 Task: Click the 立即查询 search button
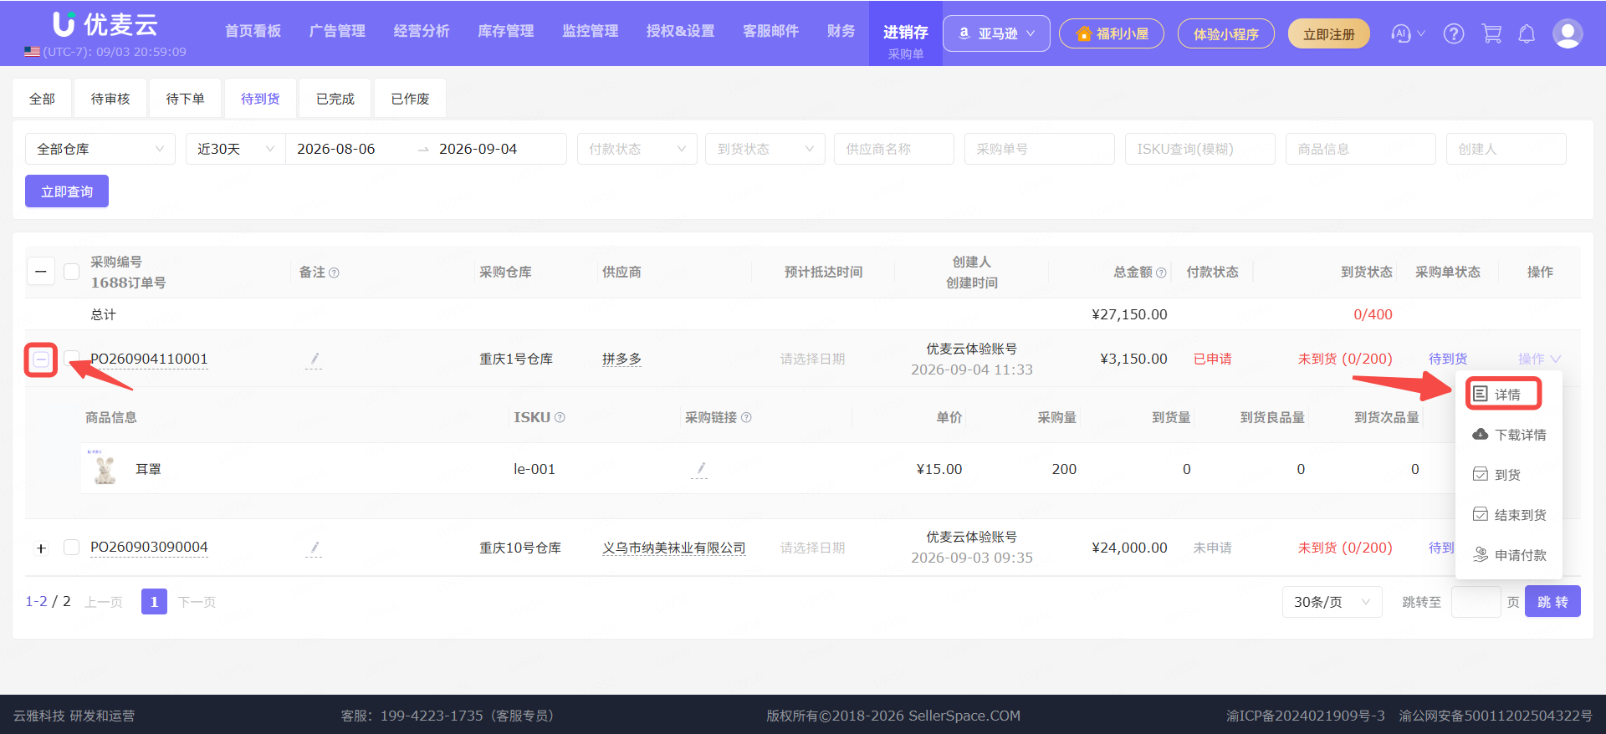pos(67,191)
